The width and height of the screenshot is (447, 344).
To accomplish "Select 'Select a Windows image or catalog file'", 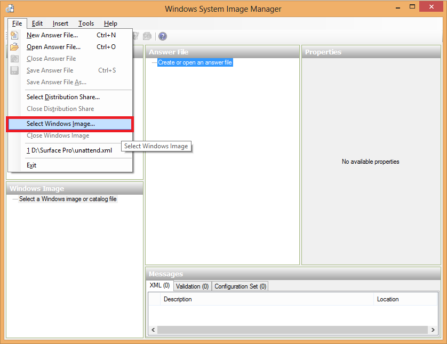I will 68,199.
